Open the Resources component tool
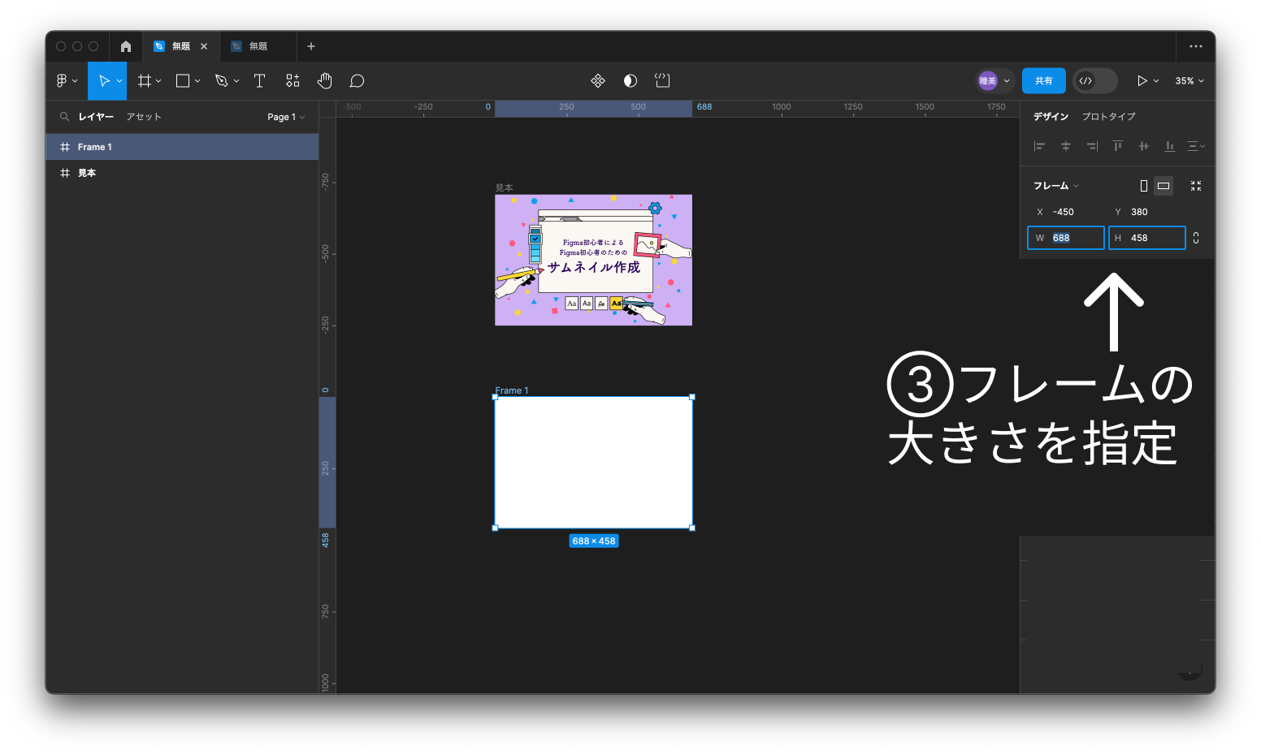 [292, 80]
